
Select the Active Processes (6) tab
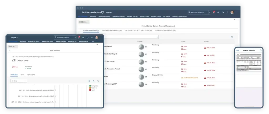click(x=91, y=31)
